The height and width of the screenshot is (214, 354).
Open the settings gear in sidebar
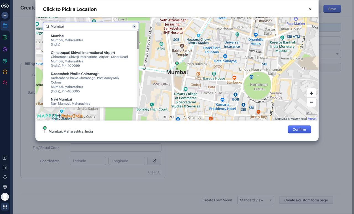pos(5,187)
